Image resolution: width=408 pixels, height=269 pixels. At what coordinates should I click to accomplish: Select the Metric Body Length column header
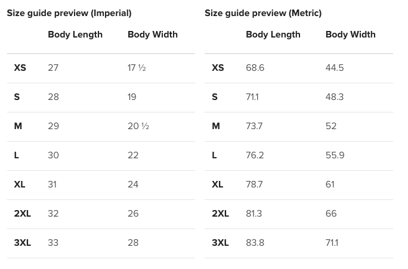click(273, 35)
